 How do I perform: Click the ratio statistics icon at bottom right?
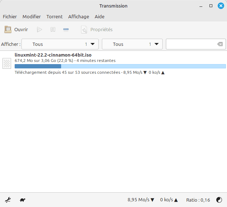pyautogui.click(x=219, y=200)
